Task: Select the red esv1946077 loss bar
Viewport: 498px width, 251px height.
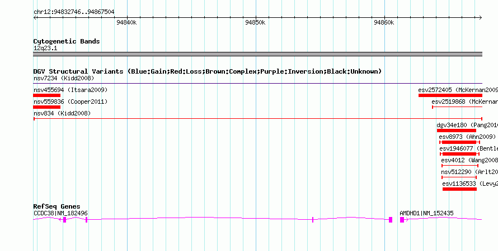Action: pyautogui.click(x=459, y=154)
